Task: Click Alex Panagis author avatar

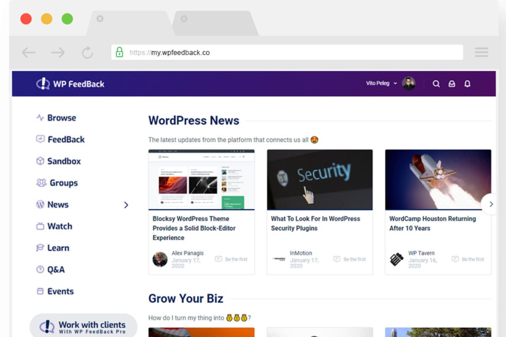Action: click(x=160, y=259)
